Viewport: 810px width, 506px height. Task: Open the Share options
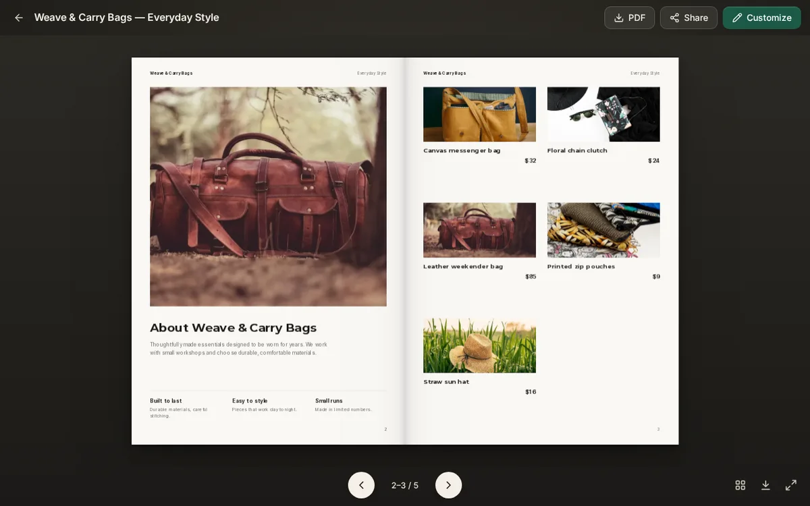688,18
